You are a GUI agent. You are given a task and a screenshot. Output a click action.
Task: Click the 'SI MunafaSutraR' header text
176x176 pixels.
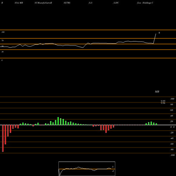point(43,3)
